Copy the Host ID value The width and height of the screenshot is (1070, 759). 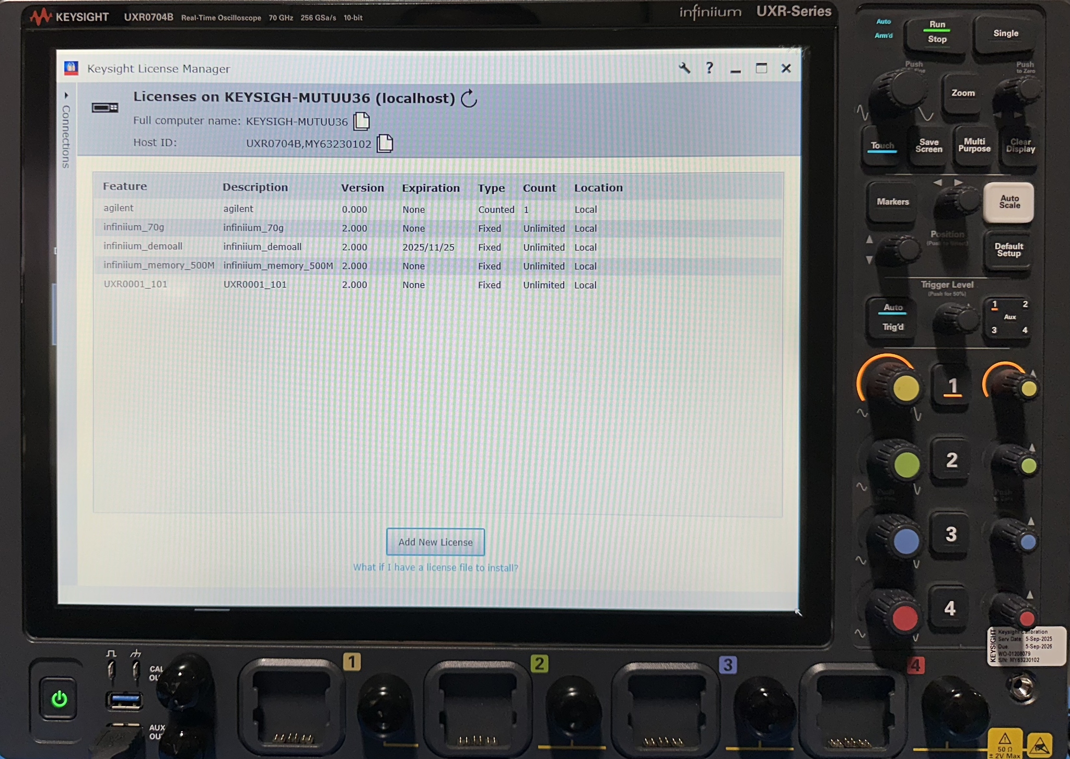[385, 143]
